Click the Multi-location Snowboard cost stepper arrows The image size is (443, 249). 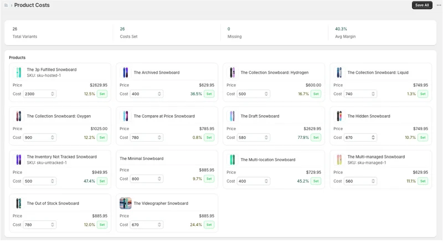pos(266,181)
